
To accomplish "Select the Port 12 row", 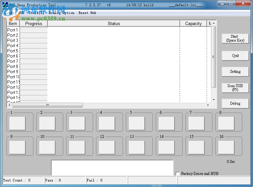I will coord(109,87).
